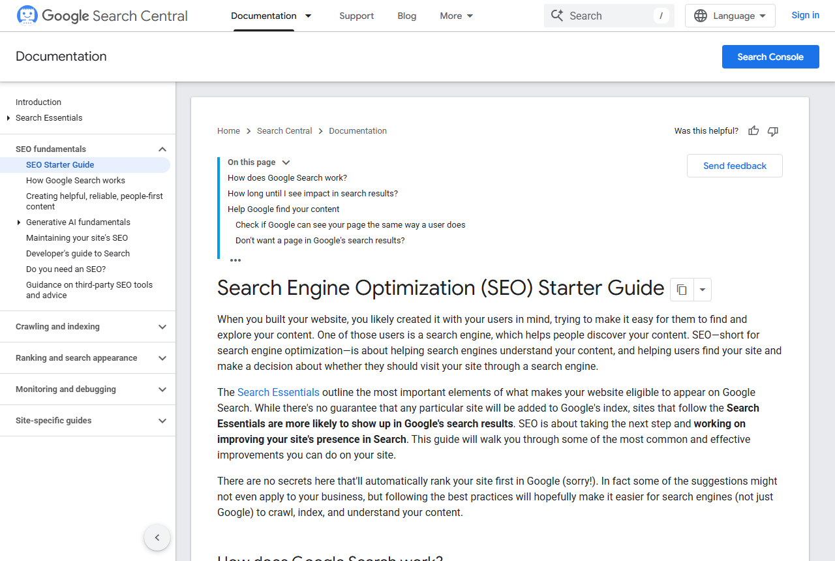Image resolution: width=835 pixels, height=561 pixels.
Task: Click Documentation breadcrumb link
Action: tap(358, 131)
